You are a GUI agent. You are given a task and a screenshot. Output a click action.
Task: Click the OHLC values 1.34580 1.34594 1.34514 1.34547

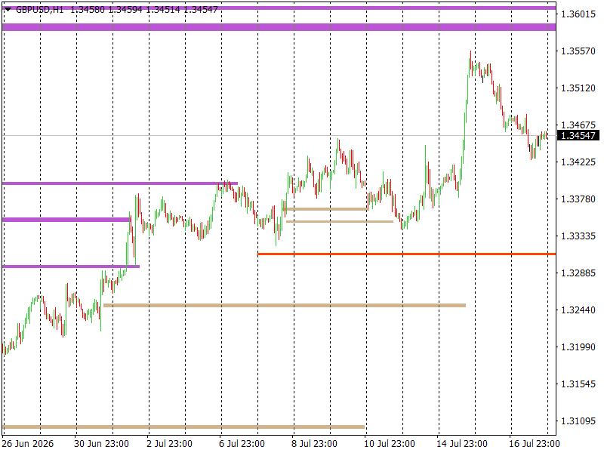pyautogui.click(x=144, y=10)
